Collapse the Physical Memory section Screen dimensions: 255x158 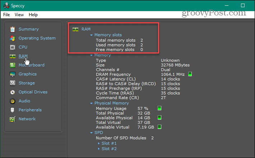(92, 103)
